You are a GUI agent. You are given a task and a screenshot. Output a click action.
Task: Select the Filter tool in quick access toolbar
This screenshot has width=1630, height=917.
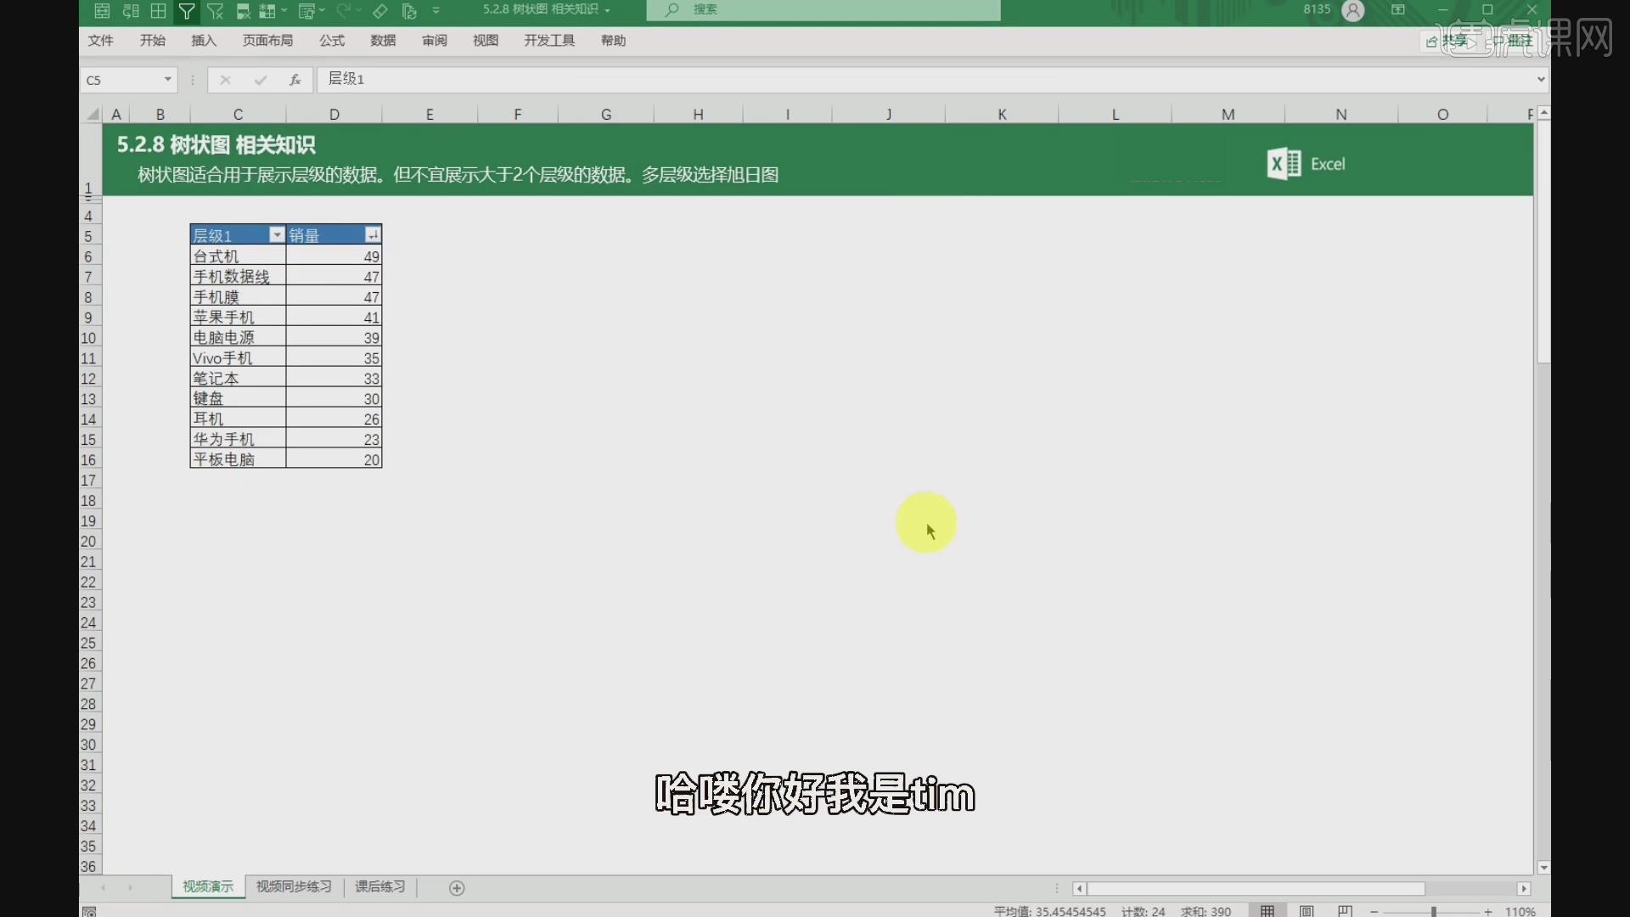click(188, 11)
